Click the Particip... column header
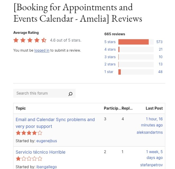This screenshot has width=175, height=169. [112, 108]
